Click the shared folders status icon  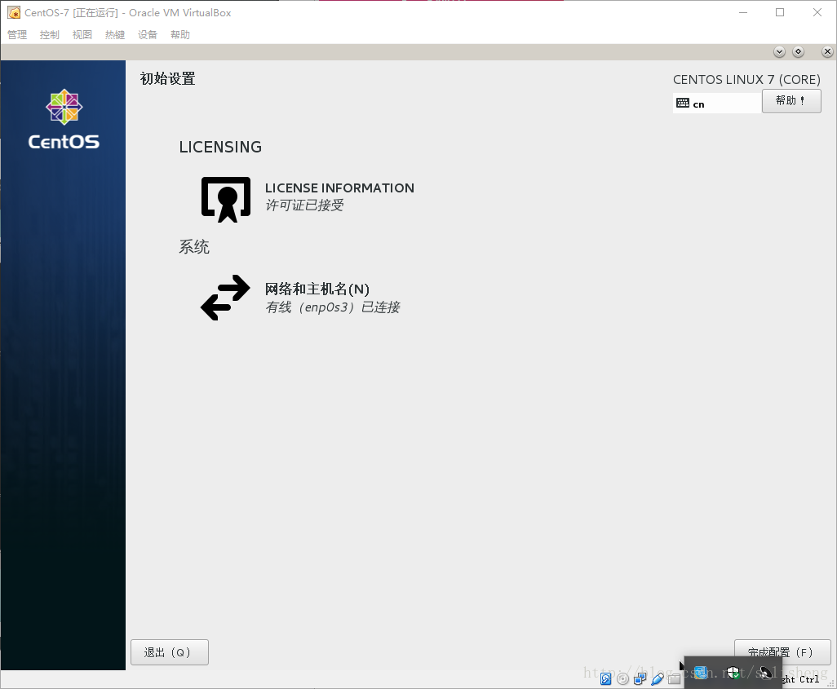(674, 679)
